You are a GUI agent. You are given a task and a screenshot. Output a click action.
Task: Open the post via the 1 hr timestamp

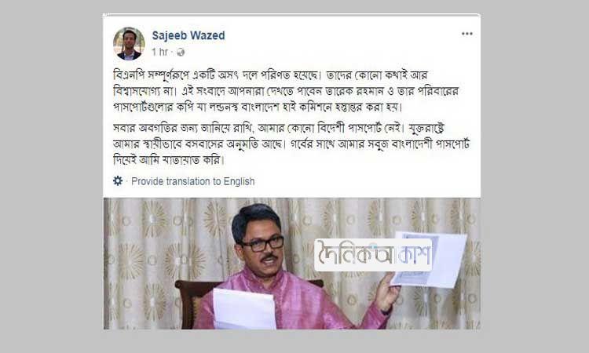pos(159,52)
